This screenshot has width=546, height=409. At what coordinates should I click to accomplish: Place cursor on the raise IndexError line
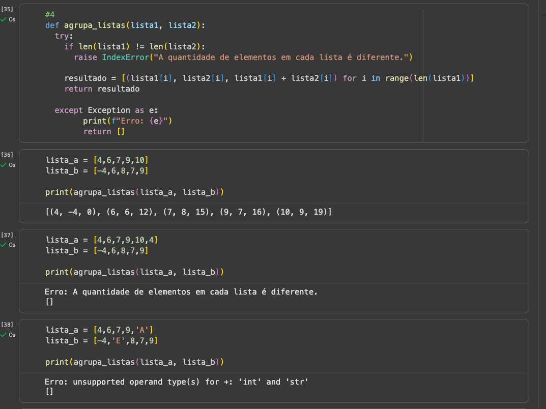coord(243,57)
